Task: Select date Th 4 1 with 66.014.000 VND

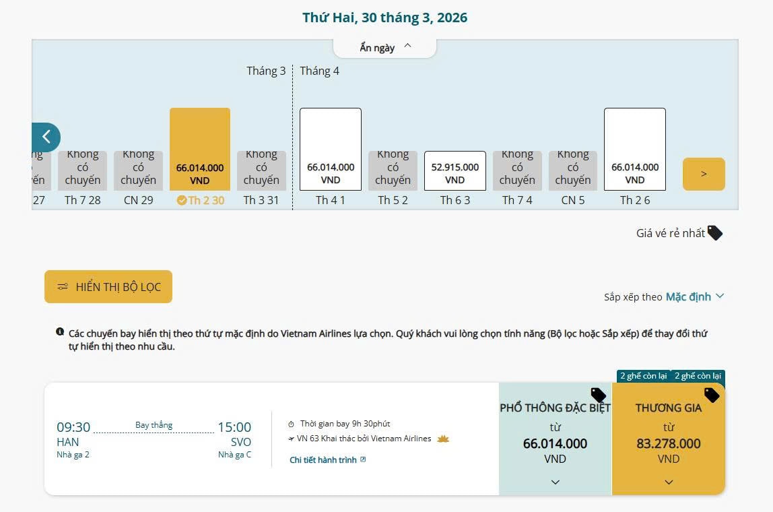Action: (331, 150)
